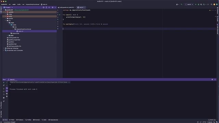Click the multiply function name on line 7
Image resolution: width=219 pixels, height=123 pixels.
[x=69, y=24]
